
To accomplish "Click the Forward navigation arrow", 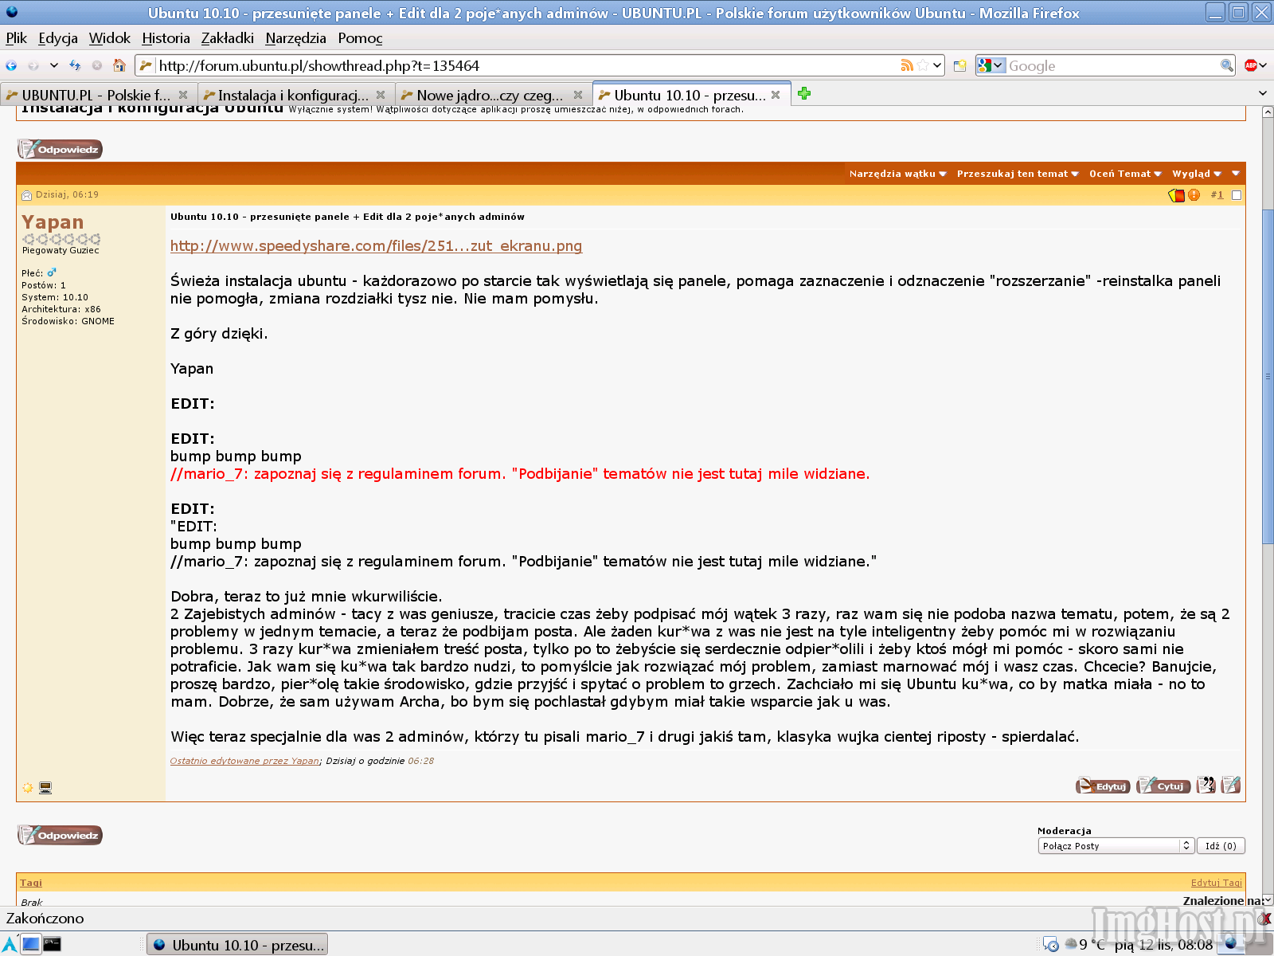I will (x=33, y=65).
